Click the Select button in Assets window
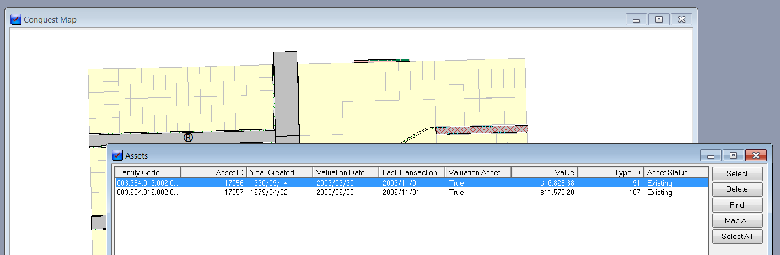The height and width of the screenshot is (255, 780). [x=737, y=173]
